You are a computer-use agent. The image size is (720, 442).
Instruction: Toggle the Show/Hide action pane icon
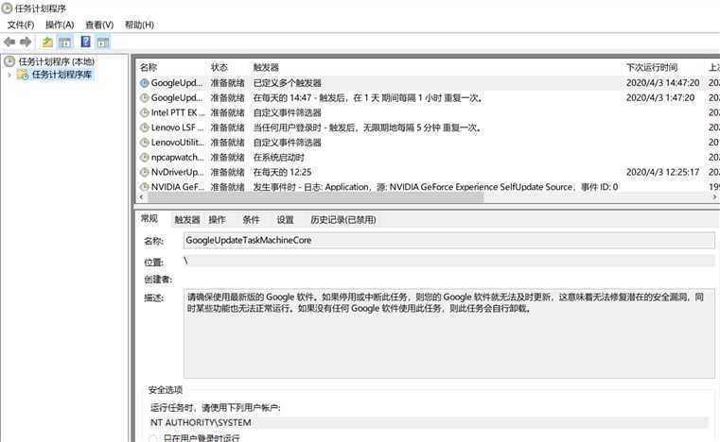pos(103,42)
